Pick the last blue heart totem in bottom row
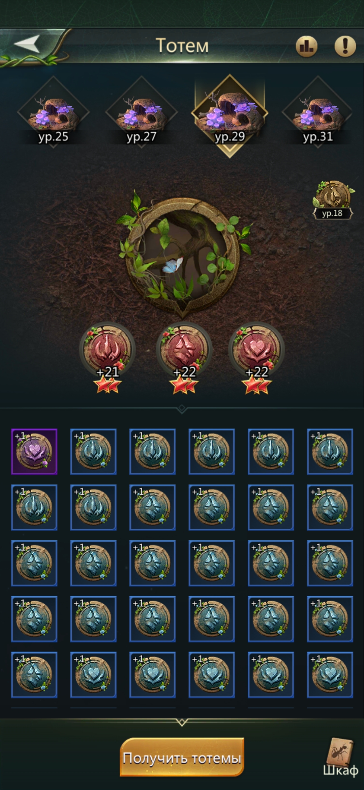Image resolution: width=364 pixels, height=790 pixels. pyautogui.click(x=330, y=675)
